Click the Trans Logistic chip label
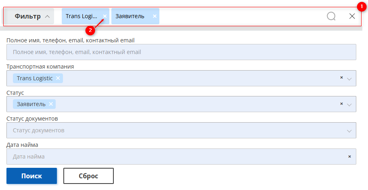The image size is (368, 190). coord(35,78)
